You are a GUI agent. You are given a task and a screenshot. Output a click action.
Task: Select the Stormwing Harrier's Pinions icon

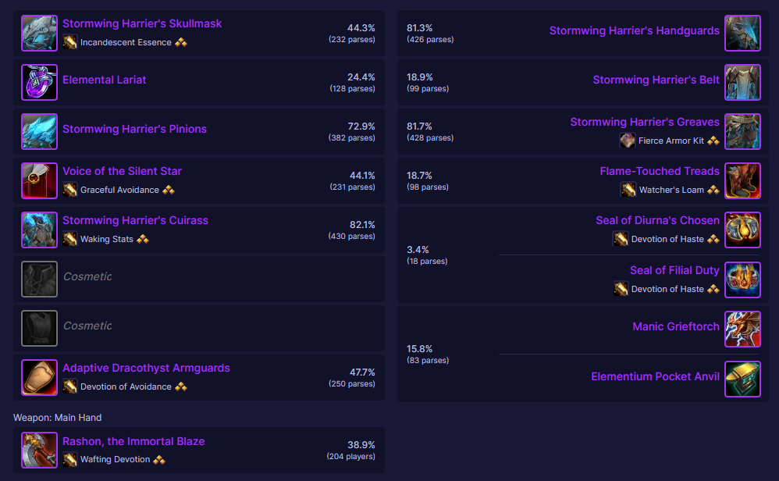(x=39, y=132)
